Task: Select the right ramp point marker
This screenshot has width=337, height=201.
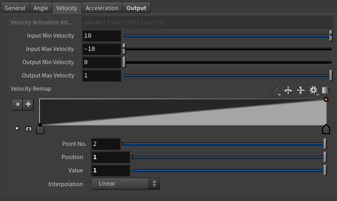Action: click(326, 129)
